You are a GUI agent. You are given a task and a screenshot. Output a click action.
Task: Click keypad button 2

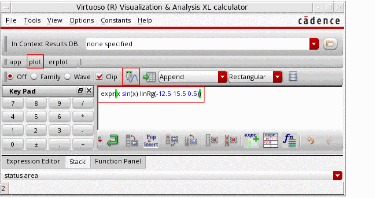coord(36,131)
